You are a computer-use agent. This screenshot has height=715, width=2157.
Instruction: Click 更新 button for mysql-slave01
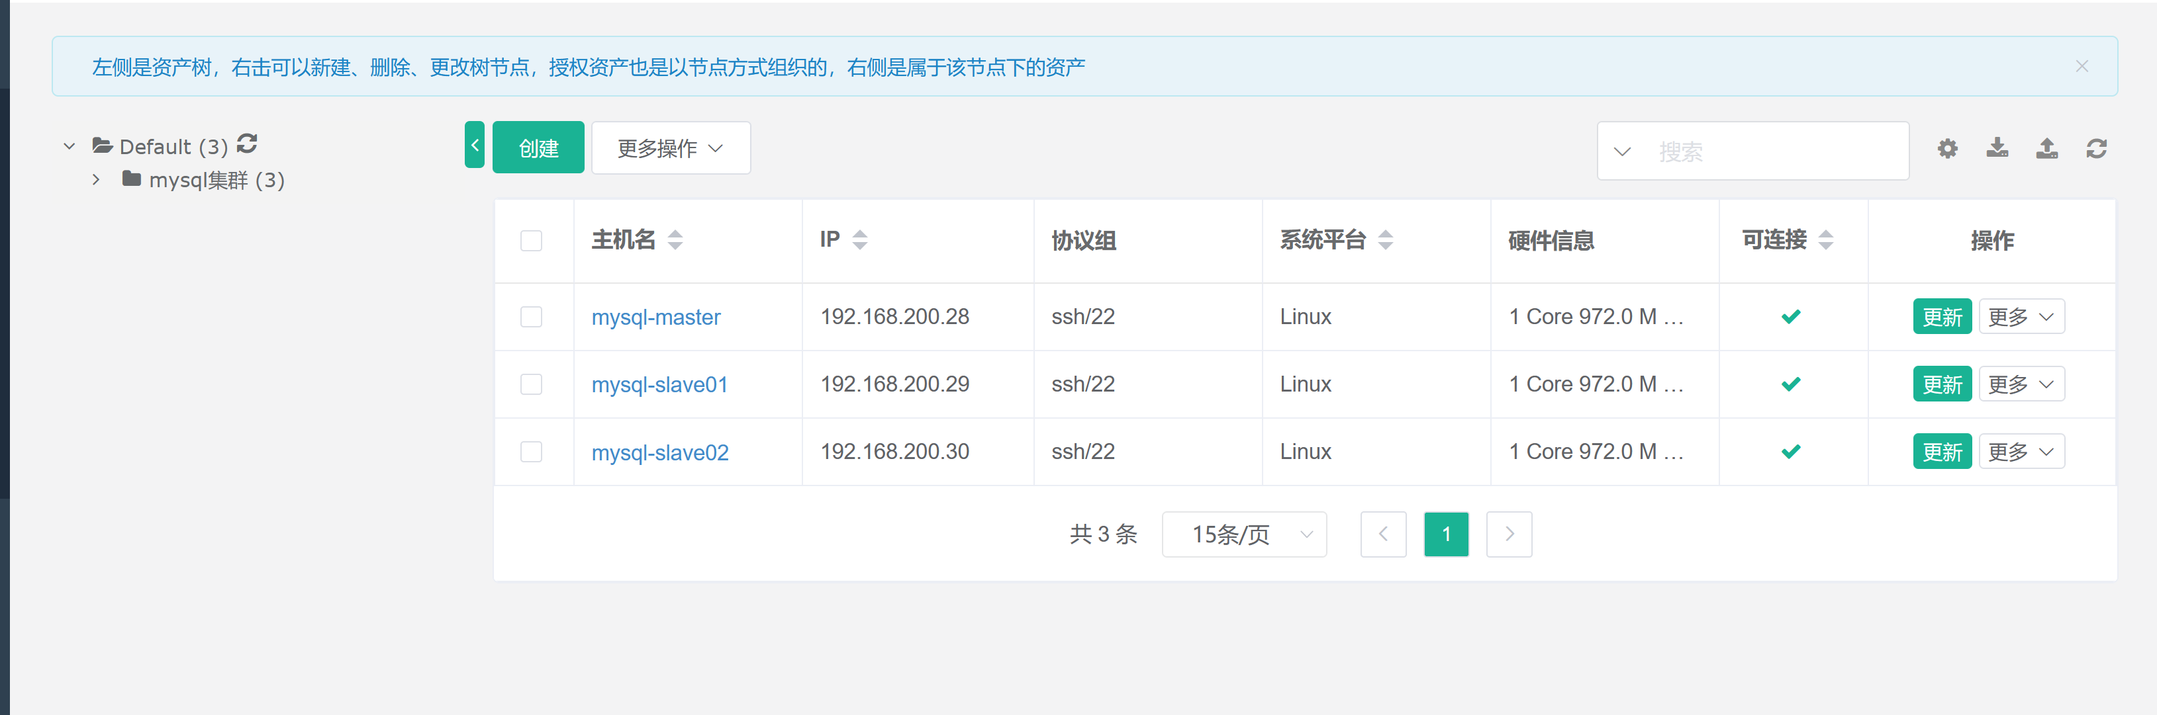pos(1941,385)
